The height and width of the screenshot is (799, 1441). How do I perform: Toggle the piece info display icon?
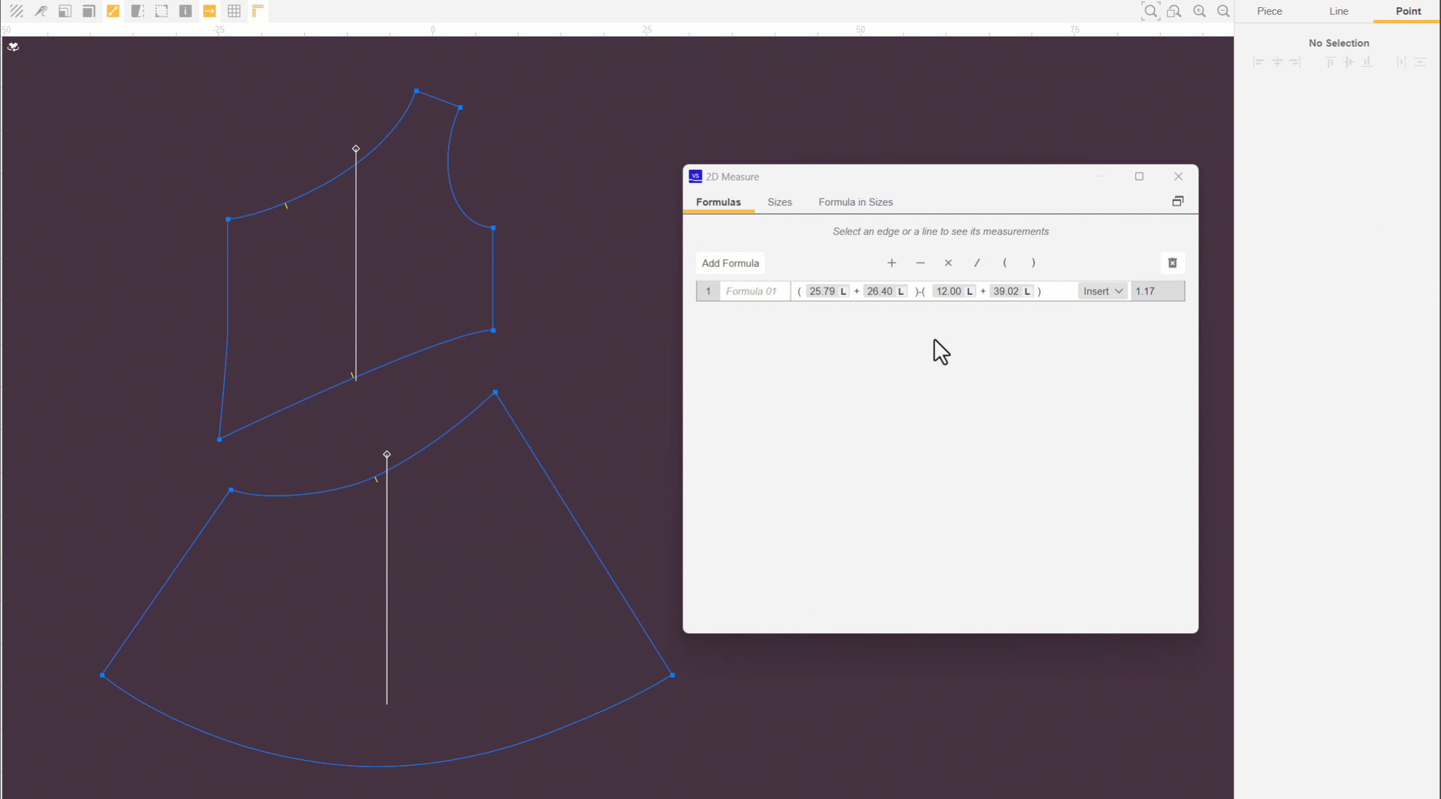point(185,11)
